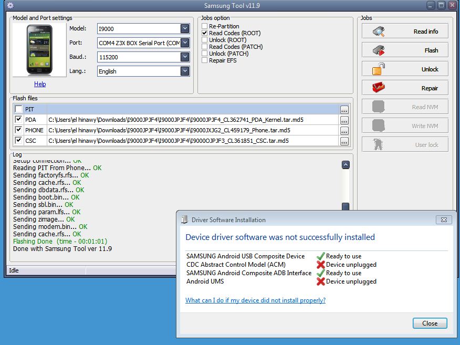The image size is (460, 345).
Task: Uncheck Read Codes (ROOT)
Action: (x=204, y=33)
